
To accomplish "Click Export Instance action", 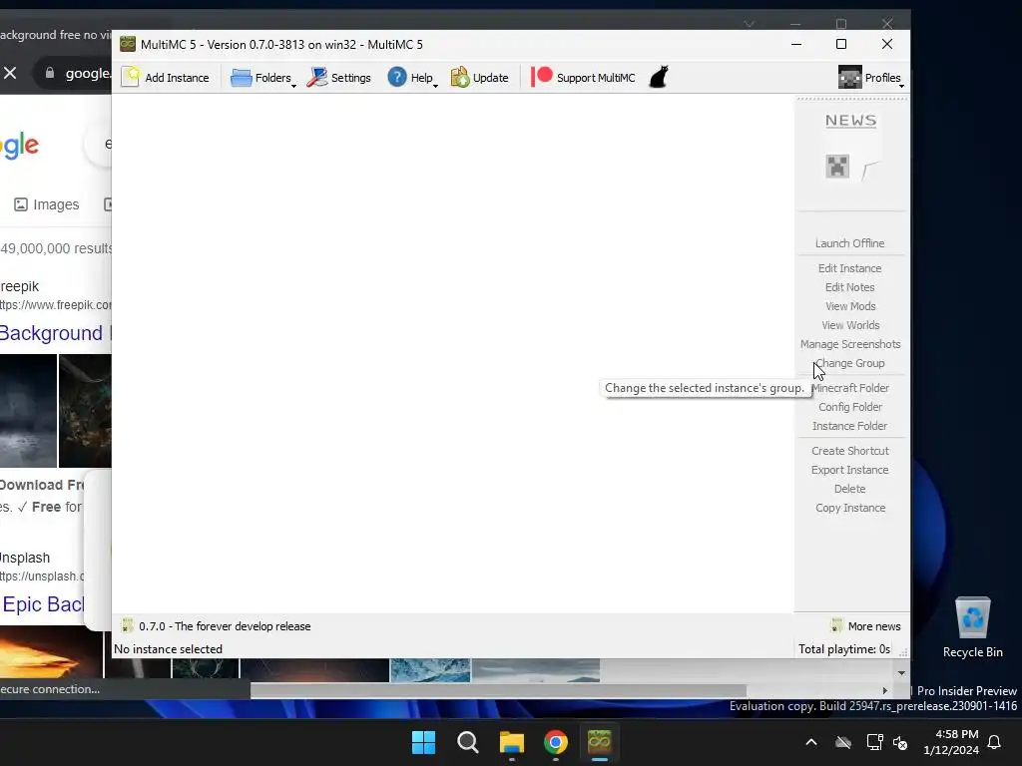I will [850, 470].
